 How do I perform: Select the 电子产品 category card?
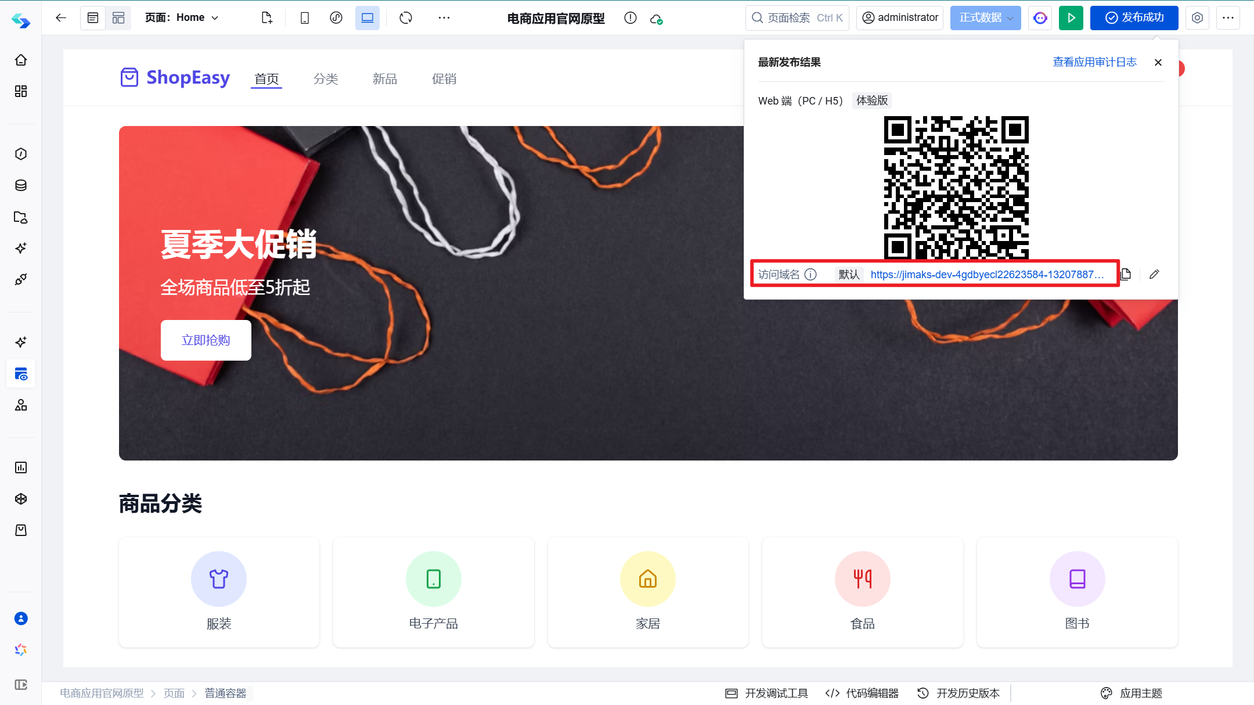pyautogui.click(x=433, y=592)
